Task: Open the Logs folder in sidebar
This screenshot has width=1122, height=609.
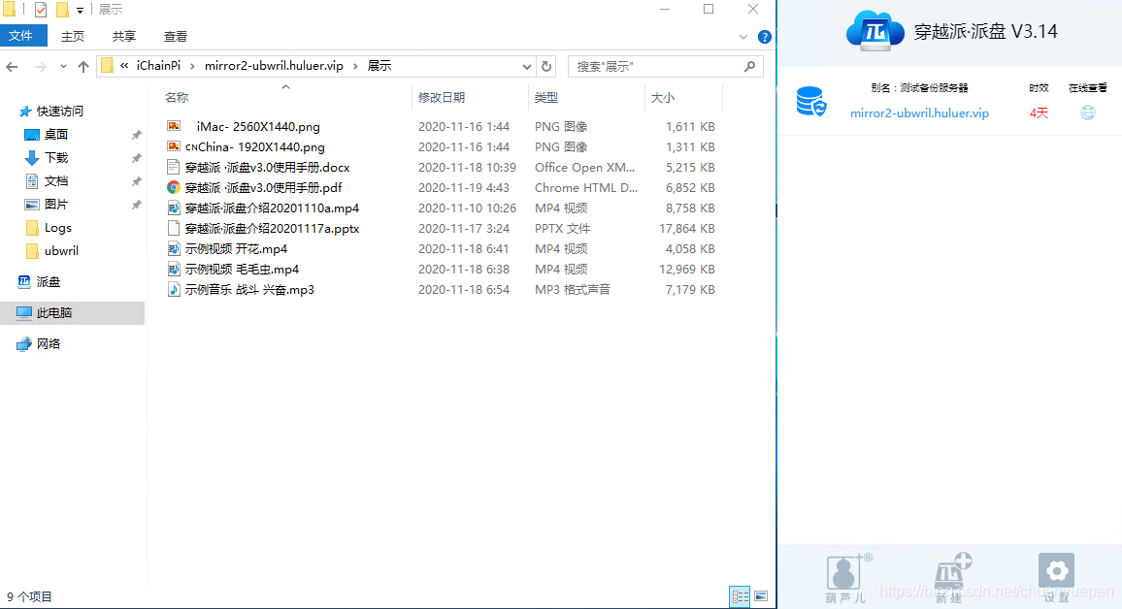Action: [58, 228]
